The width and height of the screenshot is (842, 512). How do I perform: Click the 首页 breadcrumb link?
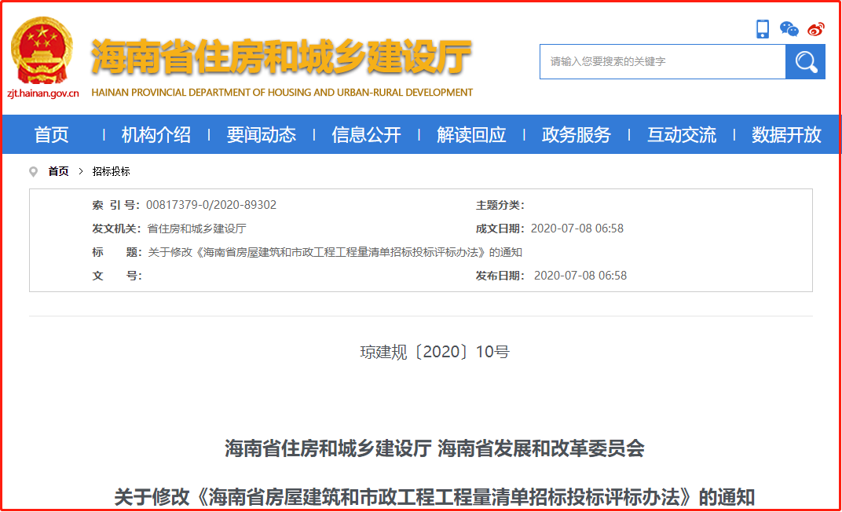tap(59, 171)
